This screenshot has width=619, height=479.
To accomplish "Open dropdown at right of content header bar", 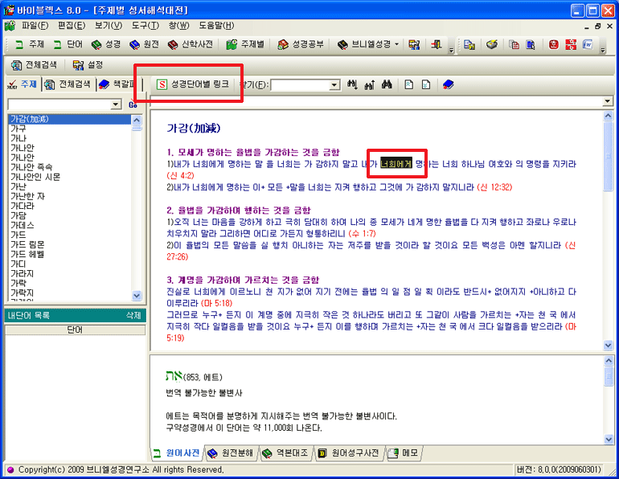I will (608, 102).
